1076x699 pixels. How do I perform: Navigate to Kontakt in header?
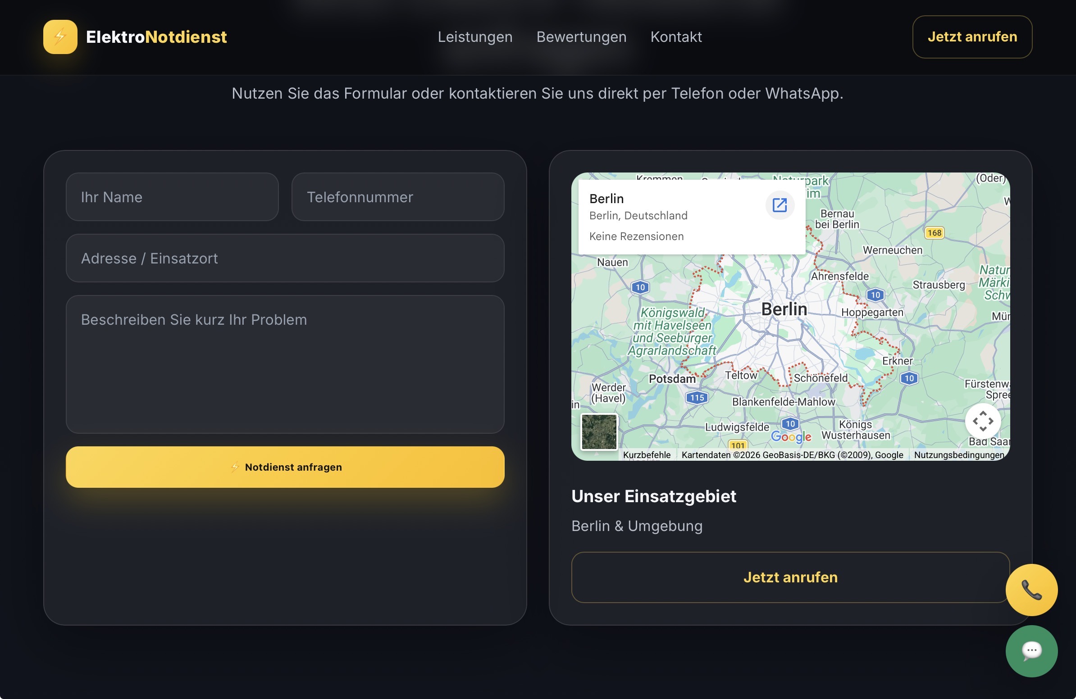point(676,36)
